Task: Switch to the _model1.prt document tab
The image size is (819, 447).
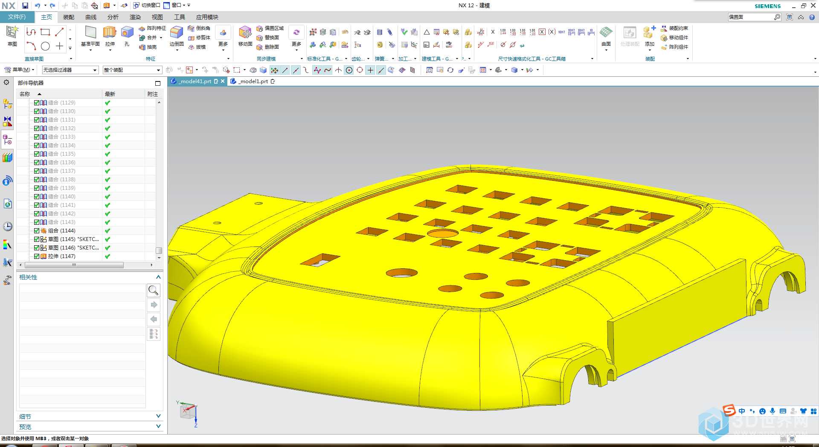Action: [253, 81]
